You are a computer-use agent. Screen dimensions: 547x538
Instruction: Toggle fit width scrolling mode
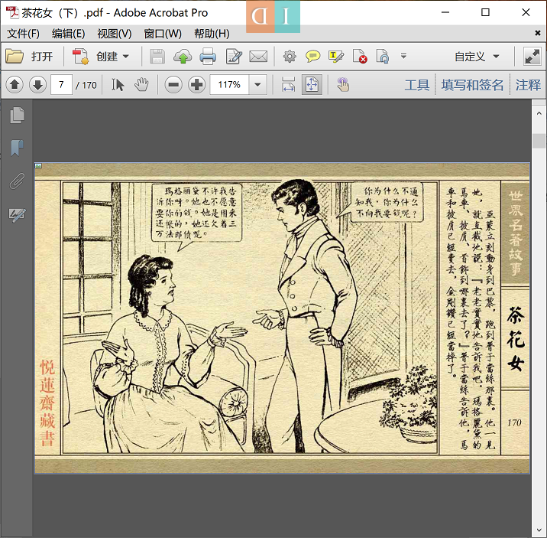(x=289, y=84)
